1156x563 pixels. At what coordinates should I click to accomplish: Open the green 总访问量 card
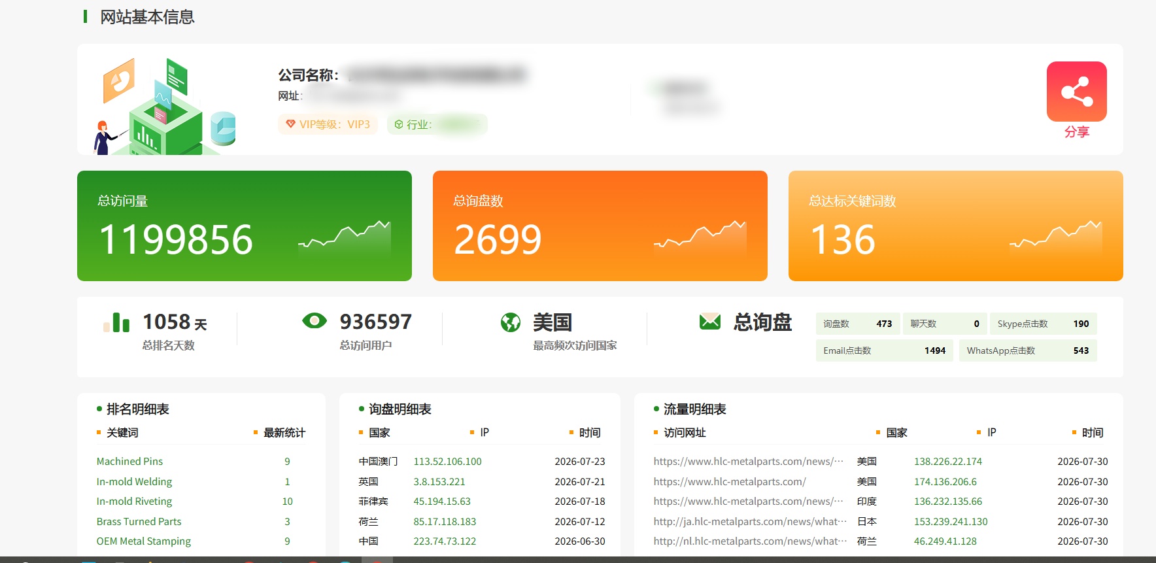[x=245, y=226]
